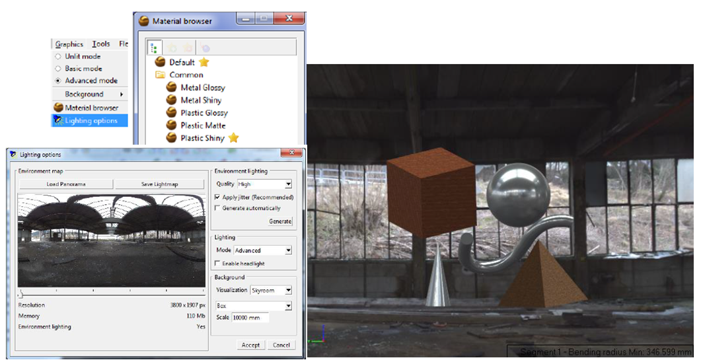Viewport: 701px width, 362px height.
Task: Click the environment map panorama preview
Action: pyautogui.click(x=112, y=240)
